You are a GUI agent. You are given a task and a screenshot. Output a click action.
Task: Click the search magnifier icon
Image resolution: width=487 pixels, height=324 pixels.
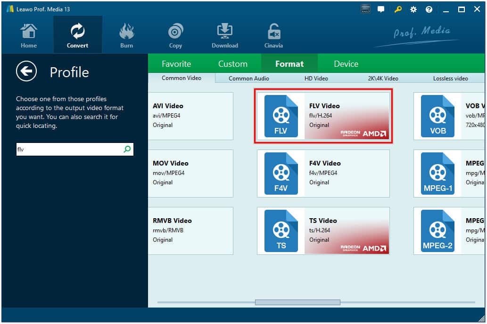click(x=126, y=149)
